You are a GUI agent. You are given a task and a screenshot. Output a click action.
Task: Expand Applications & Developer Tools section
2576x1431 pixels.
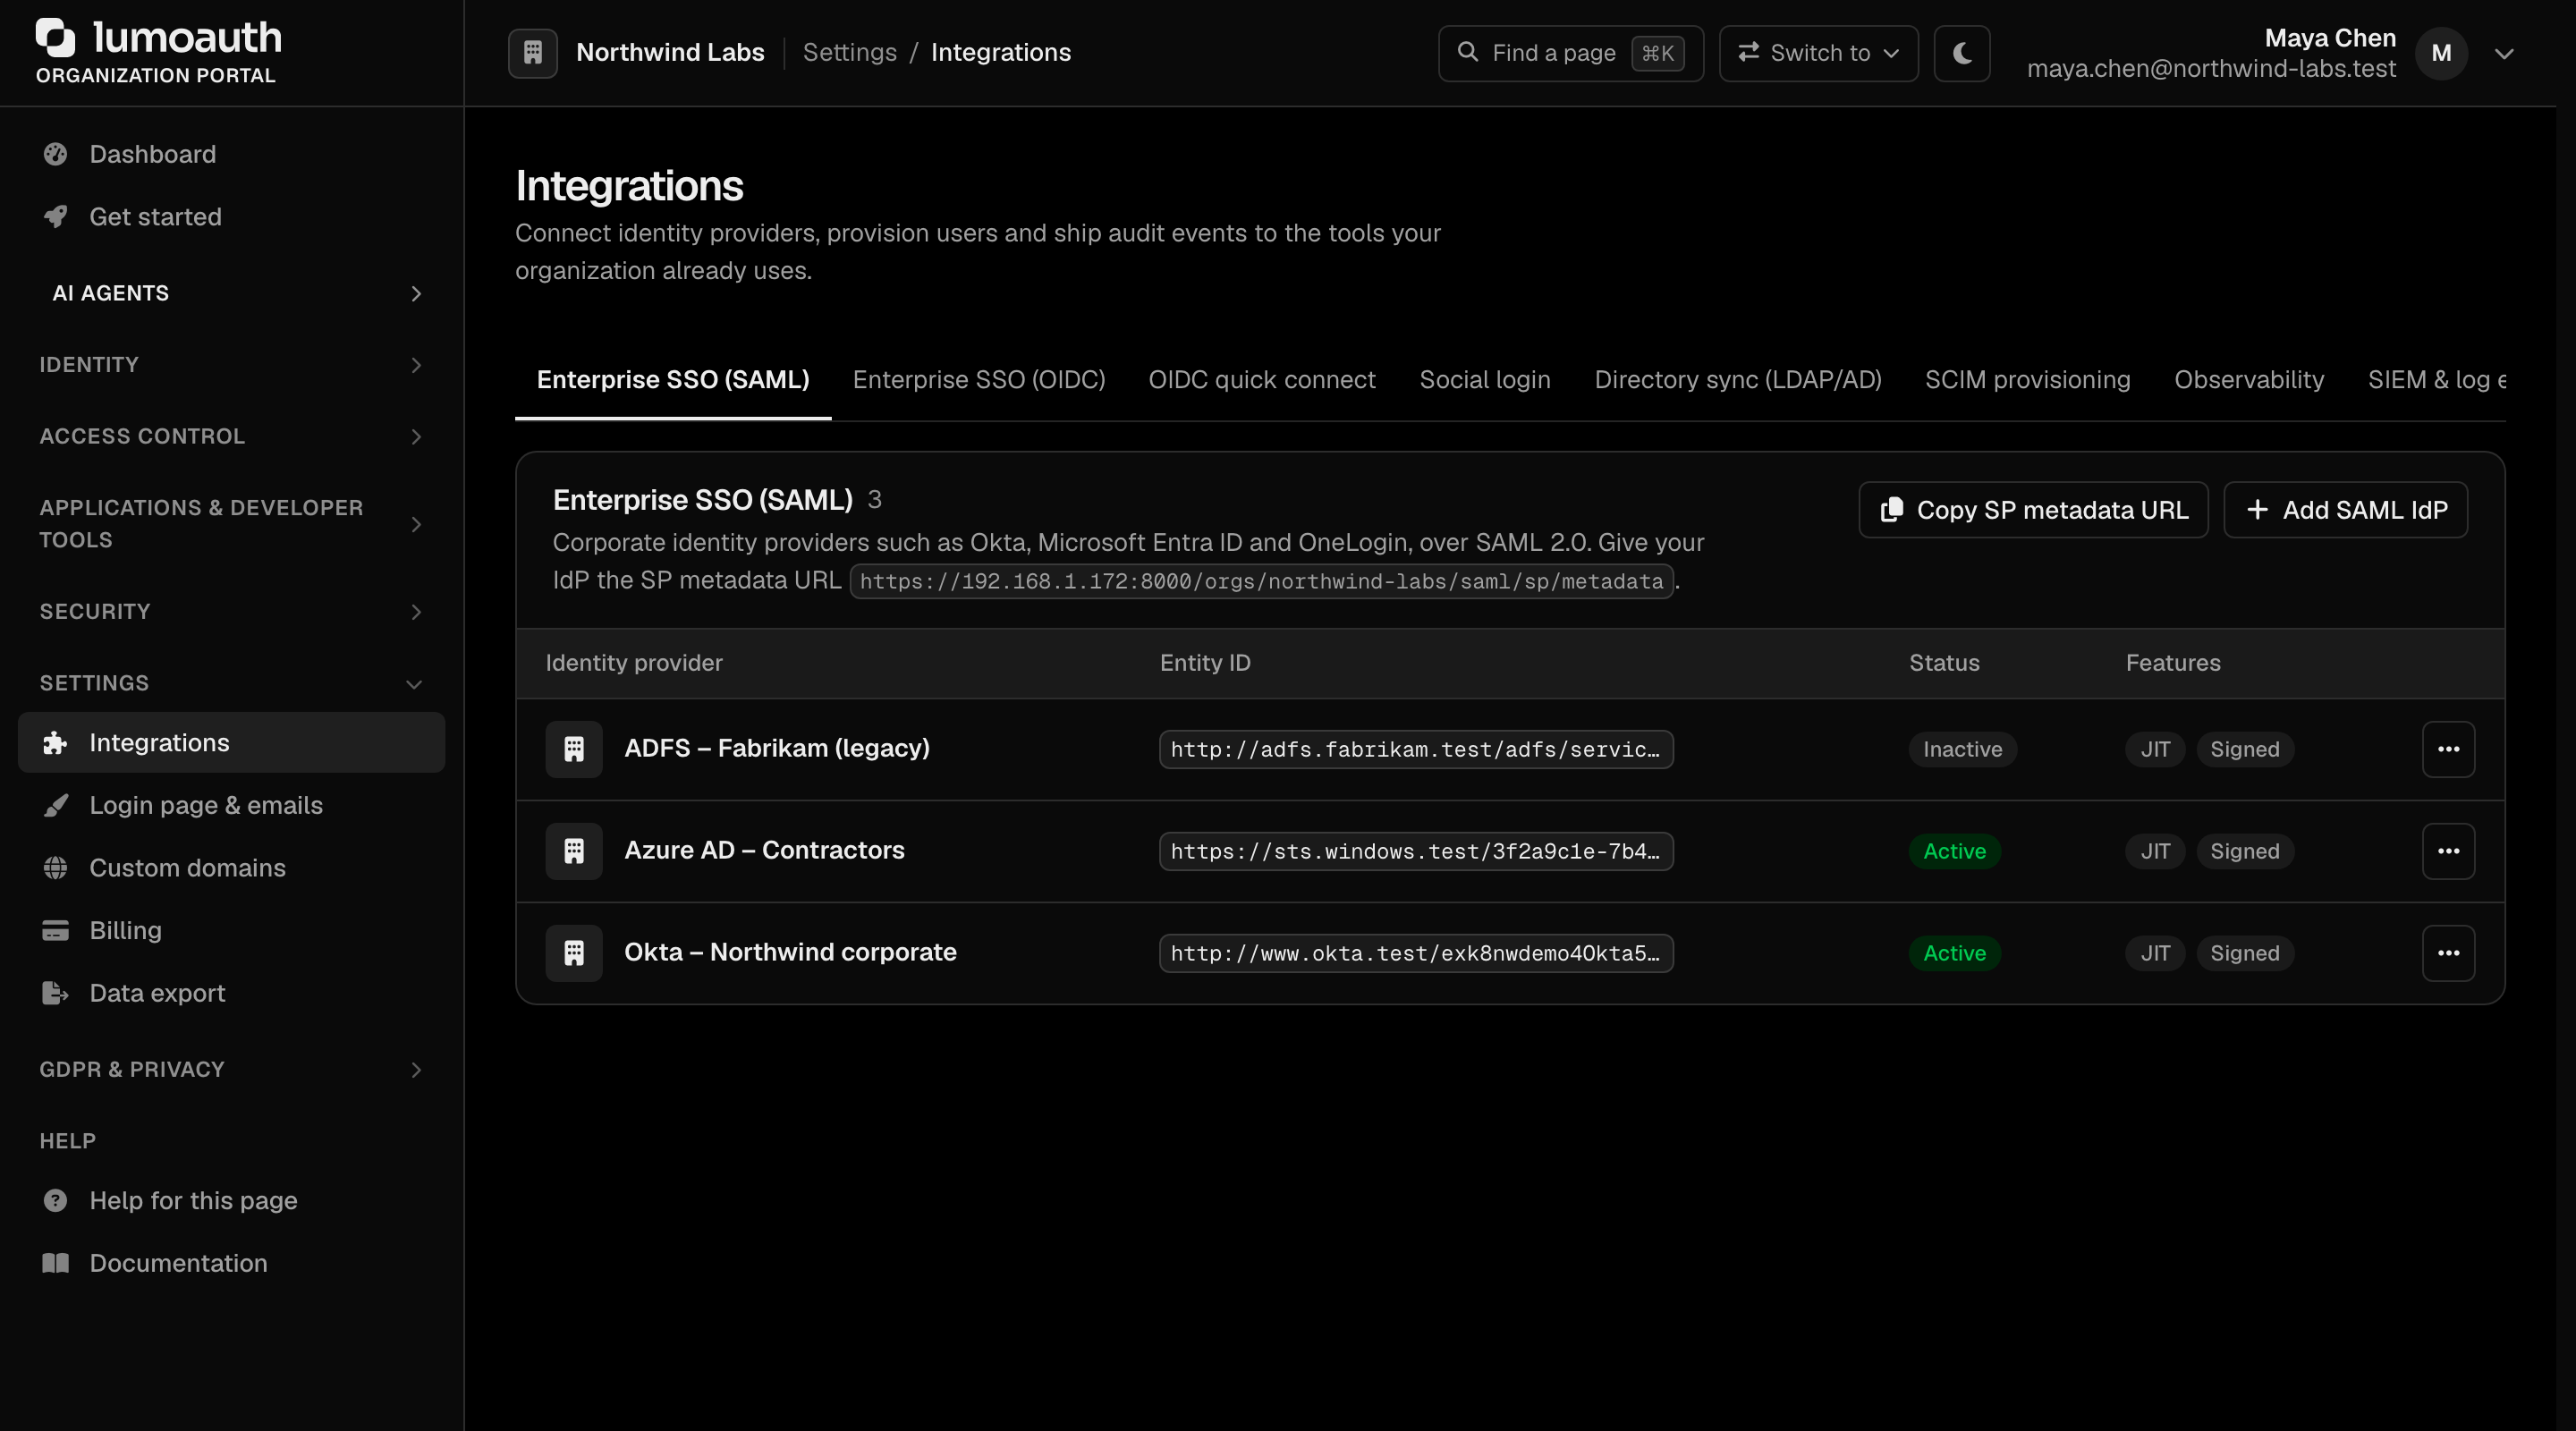(x=232, y=524)
